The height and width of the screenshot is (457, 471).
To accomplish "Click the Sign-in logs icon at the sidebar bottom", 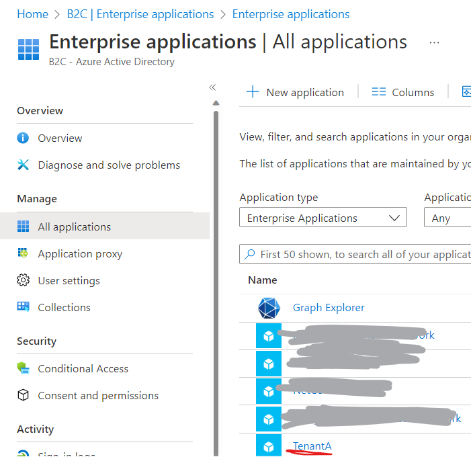I will coord(23,454).
